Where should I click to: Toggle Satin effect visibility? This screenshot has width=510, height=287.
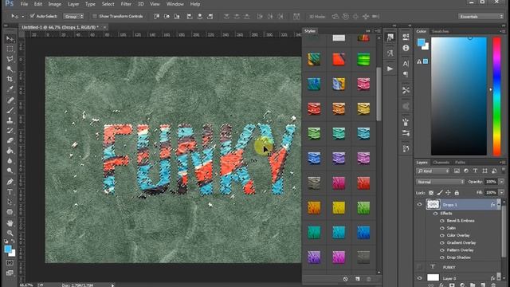tap(442, 228)
